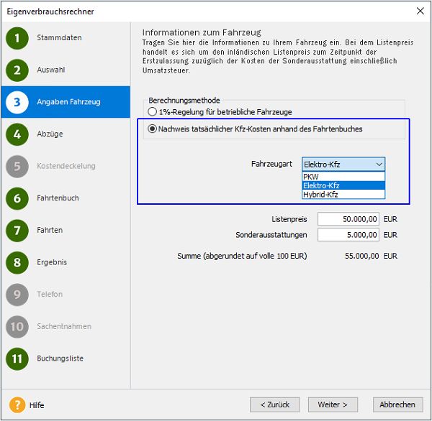Click the Sonderausstattungen input field

click(x=348, y=235)
